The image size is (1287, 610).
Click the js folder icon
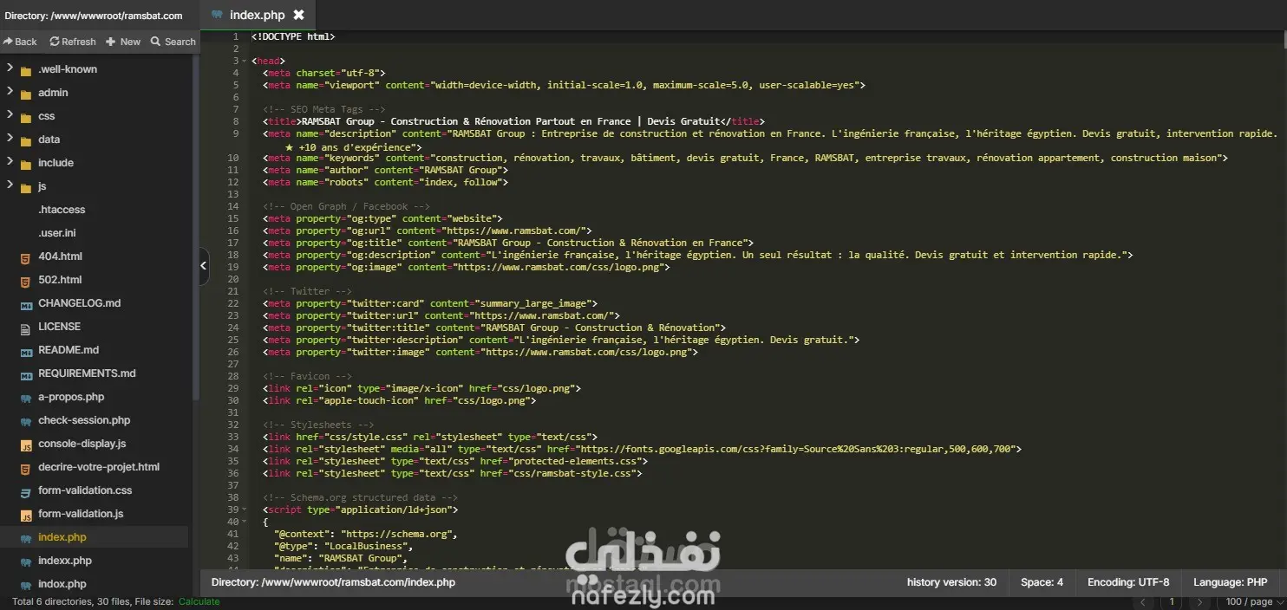pyautogui.click(x=26, y=186)
